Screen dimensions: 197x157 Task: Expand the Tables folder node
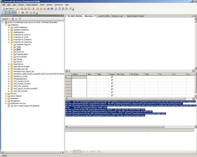coord(11,47)
